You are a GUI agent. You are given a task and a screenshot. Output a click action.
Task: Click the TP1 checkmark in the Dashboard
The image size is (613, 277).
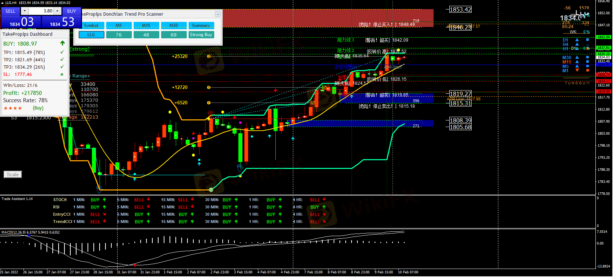[x=62, y=53]
